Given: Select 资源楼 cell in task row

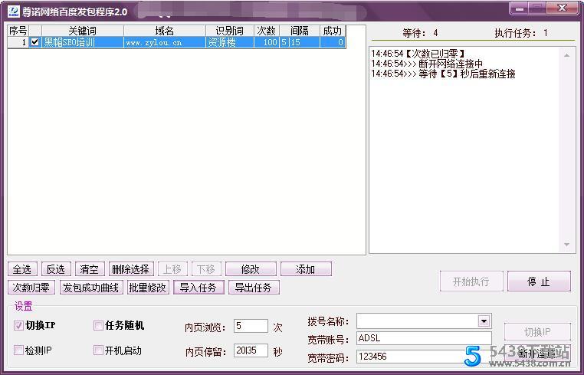Looking at the screenshot, I should point(230,42).
